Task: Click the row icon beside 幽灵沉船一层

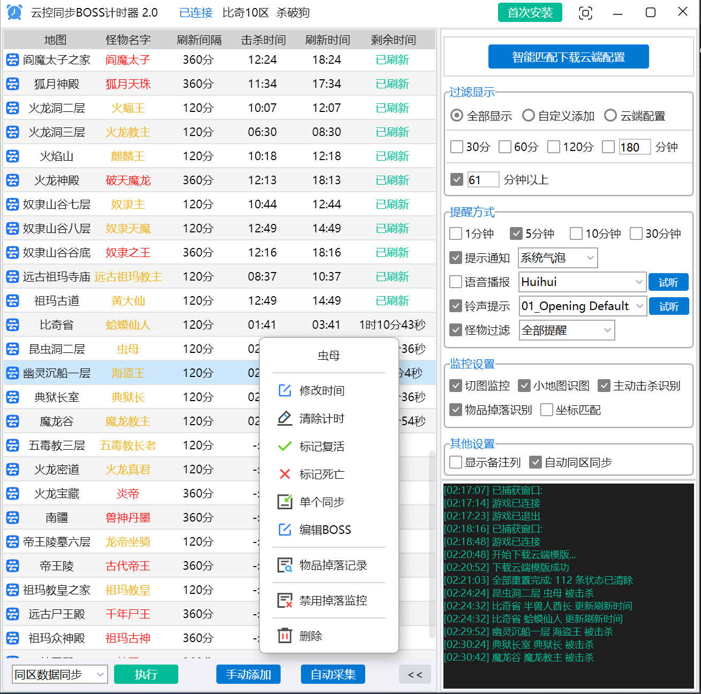Action: pos(12,373)
